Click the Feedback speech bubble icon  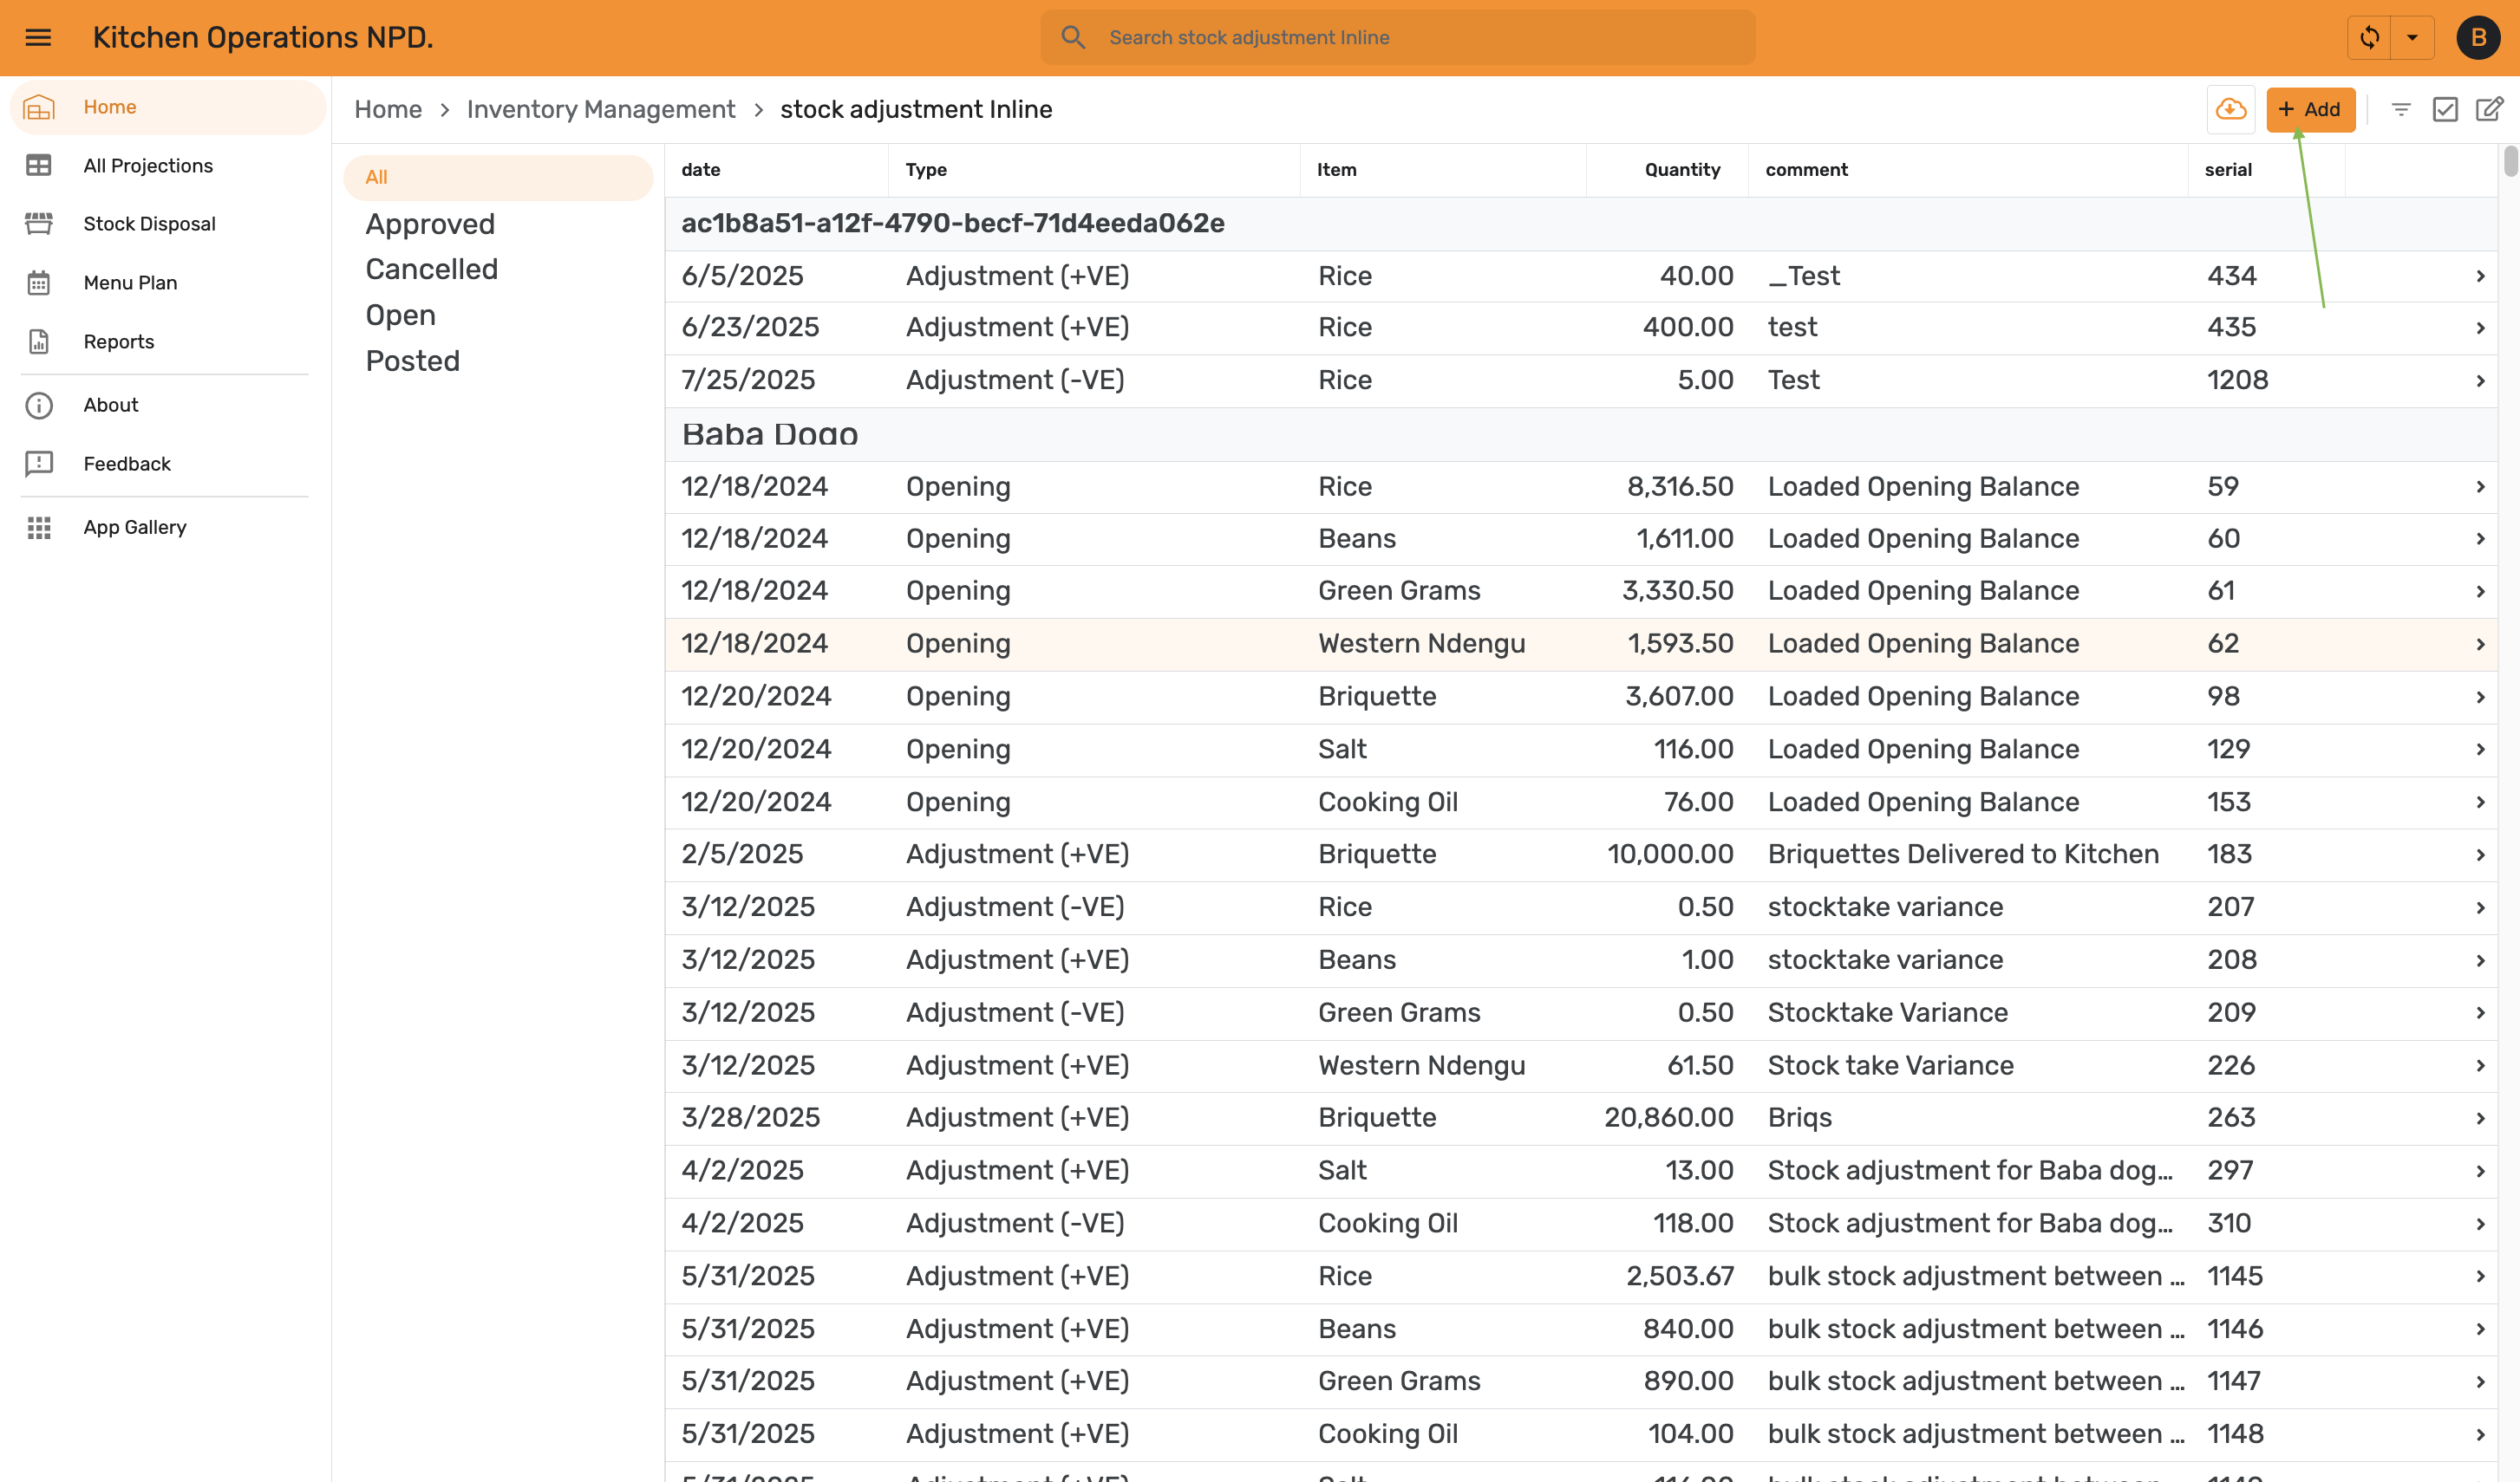point(39,464)
